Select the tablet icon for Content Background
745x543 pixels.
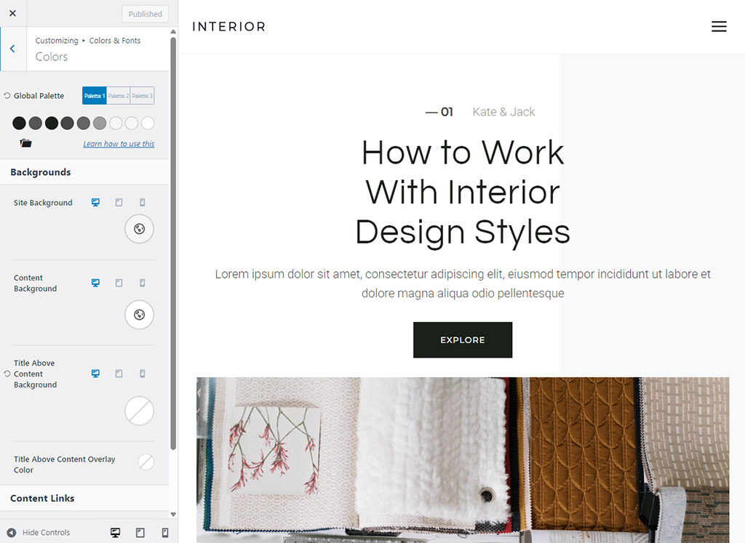[x=119, y=283]
